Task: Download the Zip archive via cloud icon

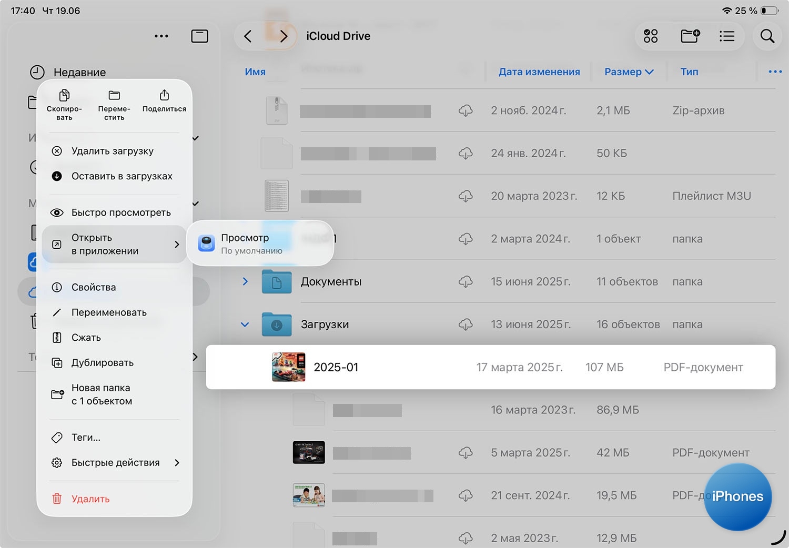Action: pyautogui.click(x=466, y=111)
